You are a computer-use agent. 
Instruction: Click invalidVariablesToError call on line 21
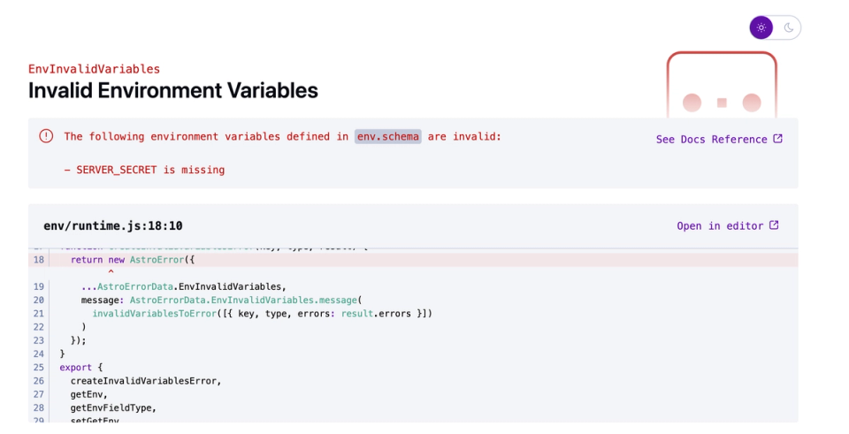(x=156, y=313)
